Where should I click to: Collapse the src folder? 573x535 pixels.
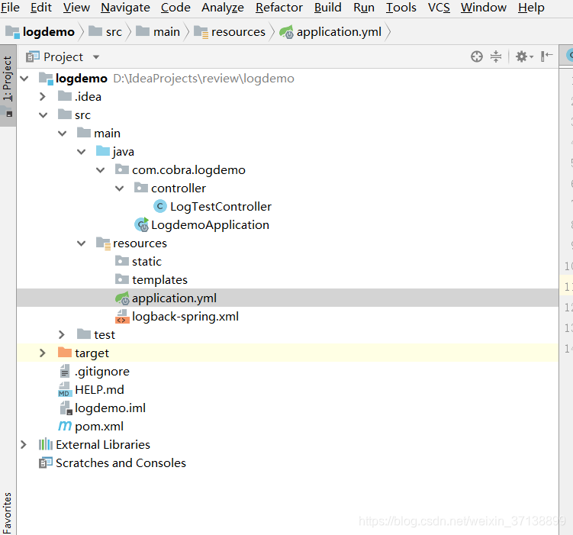click(43, 115)
